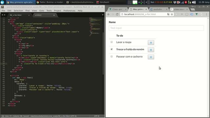
Task: Bookmark this page with the star icon
Action: tap(172, 14)
